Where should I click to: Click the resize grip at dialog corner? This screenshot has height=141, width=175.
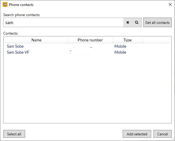tap(173, 139)
